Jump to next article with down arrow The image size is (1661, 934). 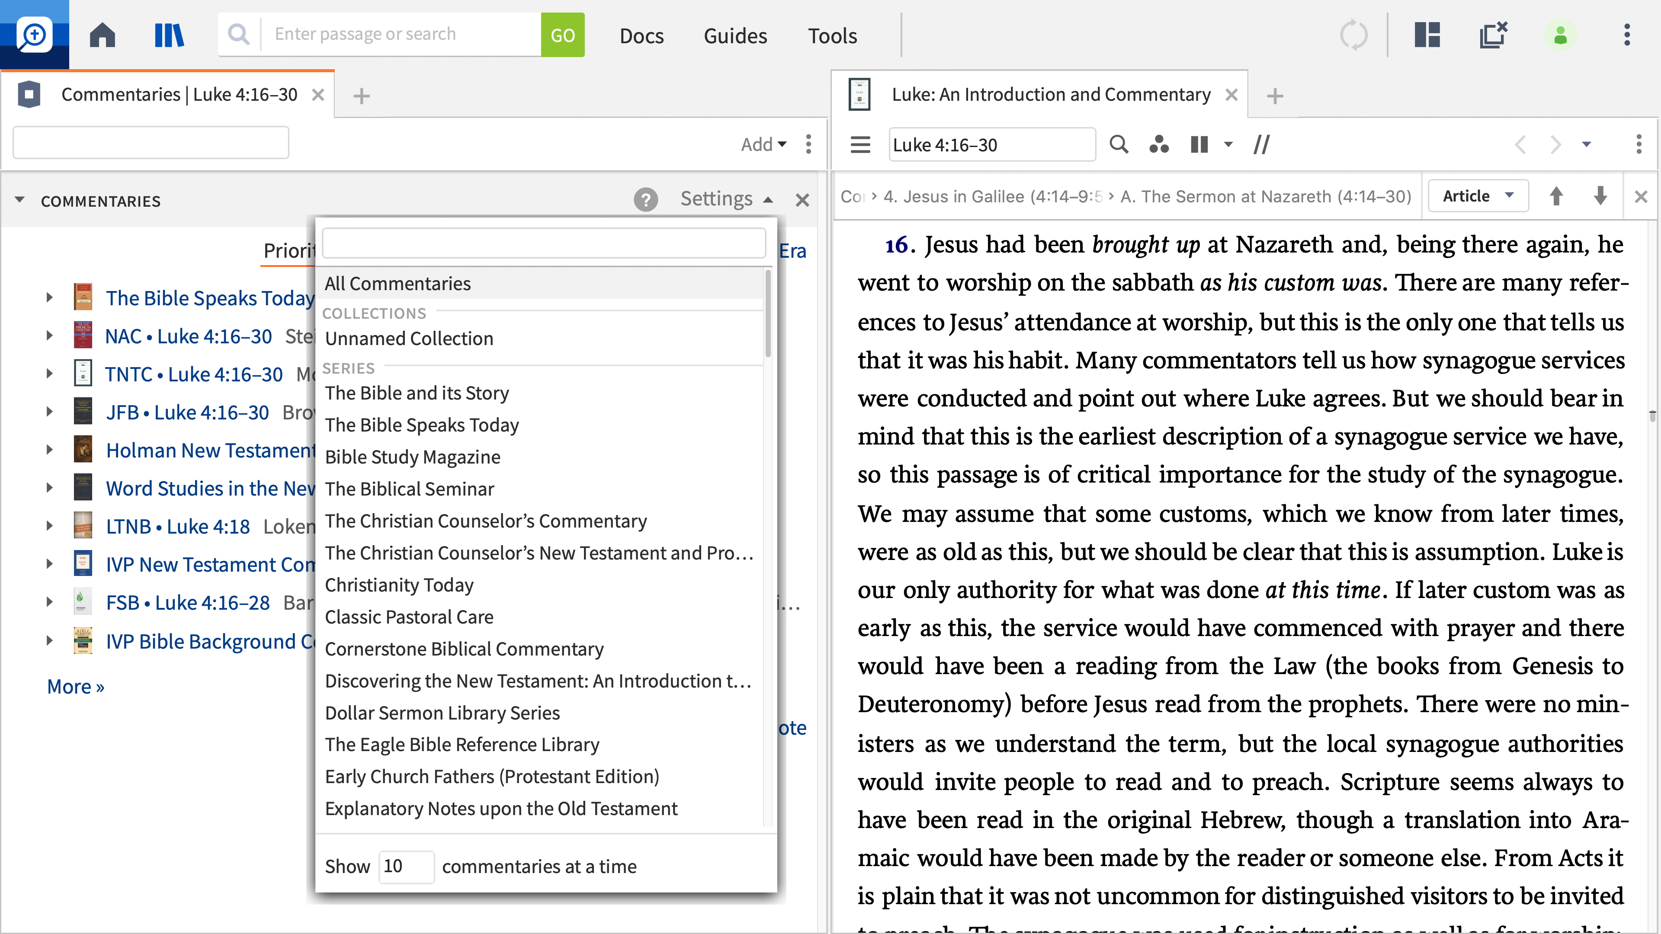click(x=1600, y=196)
